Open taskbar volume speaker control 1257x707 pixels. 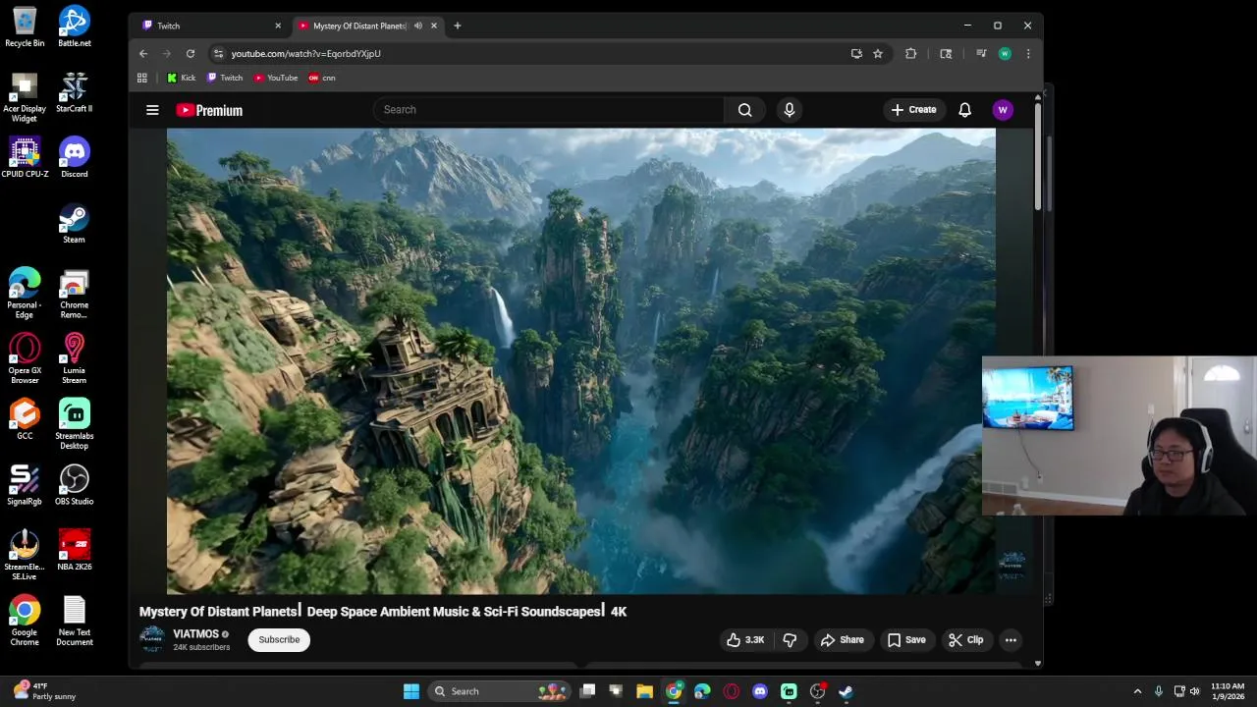point(1194,691)
